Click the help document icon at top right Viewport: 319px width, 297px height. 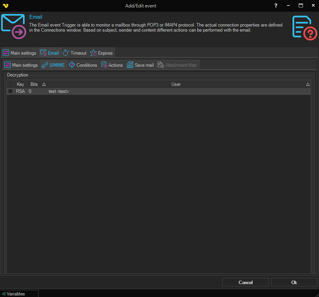tap(305, 27)
